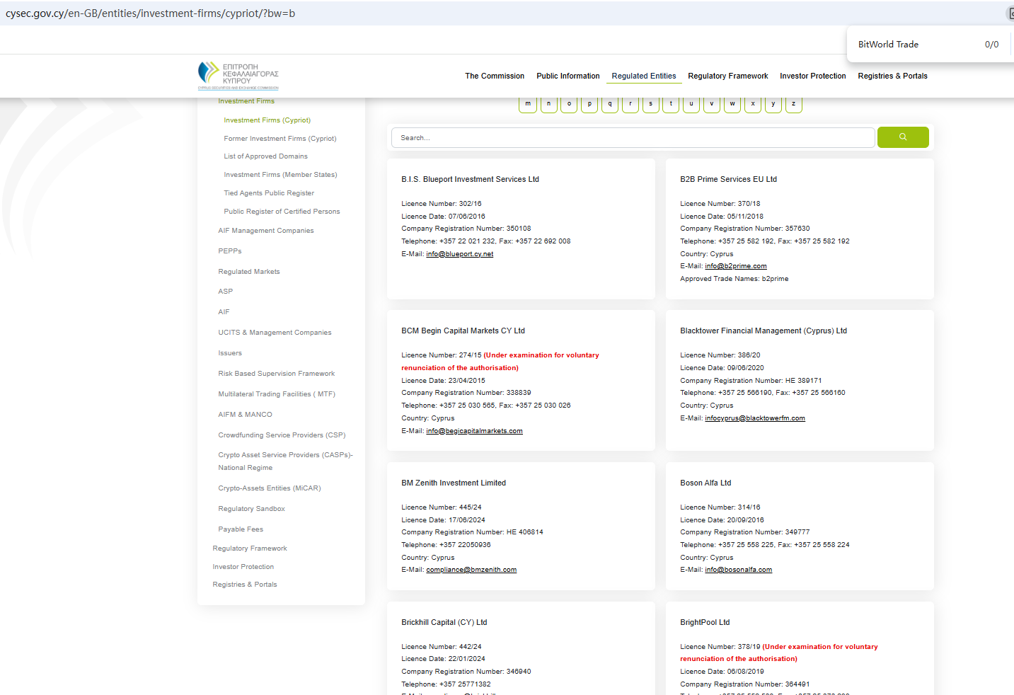
Task: Click info@blueport.cy.net email link
Action: pyautogui.click(x=459, y=254)
